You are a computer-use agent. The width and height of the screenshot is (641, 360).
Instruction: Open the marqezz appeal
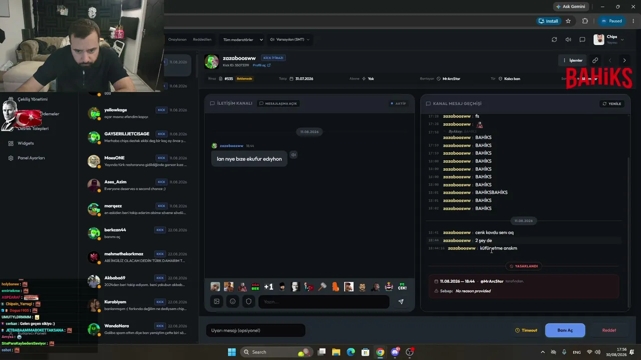[x=138, y=209]
